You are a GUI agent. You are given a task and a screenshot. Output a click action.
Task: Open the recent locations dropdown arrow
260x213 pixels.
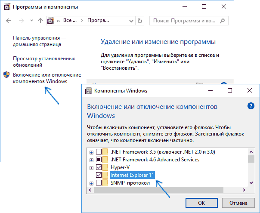[x=31, y=21]
